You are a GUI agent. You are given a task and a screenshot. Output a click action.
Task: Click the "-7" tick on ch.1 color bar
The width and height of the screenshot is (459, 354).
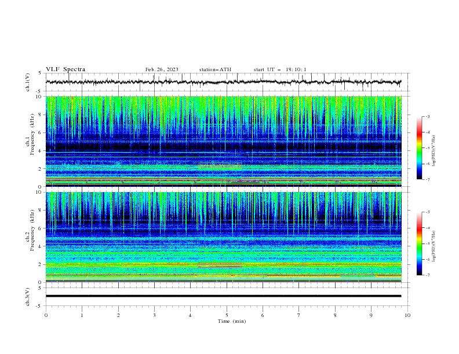click(427, 179)
